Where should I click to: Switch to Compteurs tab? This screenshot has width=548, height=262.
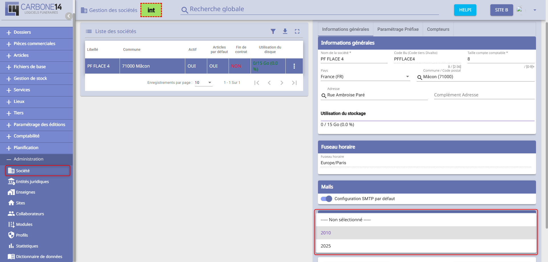pyautogui.click(x=438, y=29)
